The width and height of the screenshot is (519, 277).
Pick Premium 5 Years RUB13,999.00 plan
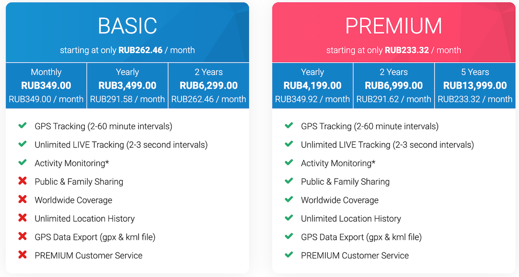475,86
